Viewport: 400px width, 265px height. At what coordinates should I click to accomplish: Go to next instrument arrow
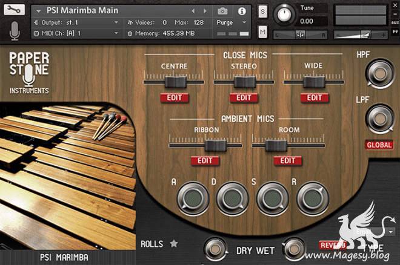(x=205, y=11)
